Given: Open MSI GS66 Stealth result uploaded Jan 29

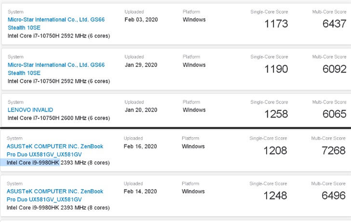Looking at the screenshot, I should [x=56, y=65].
